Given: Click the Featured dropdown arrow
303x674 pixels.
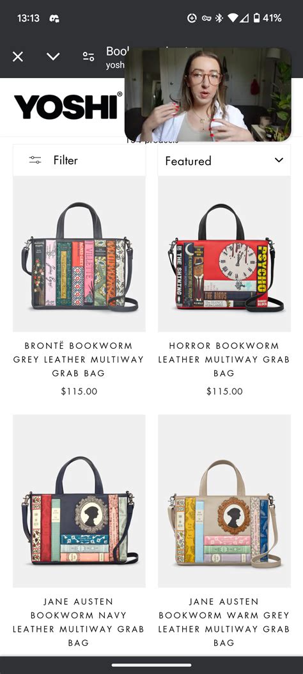Looking at the screenshot, I should coord(279,160).
